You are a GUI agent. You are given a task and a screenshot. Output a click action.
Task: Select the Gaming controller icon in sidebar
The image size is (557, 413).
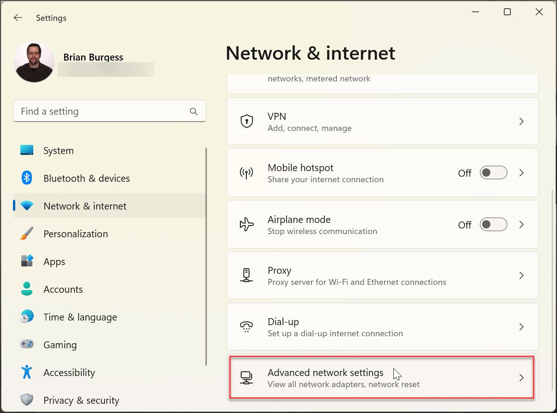[26, 345]
